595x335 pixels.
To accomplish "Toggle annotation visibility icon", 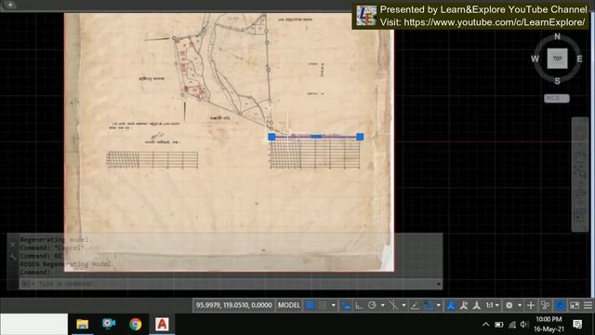I will pos(451,305).
